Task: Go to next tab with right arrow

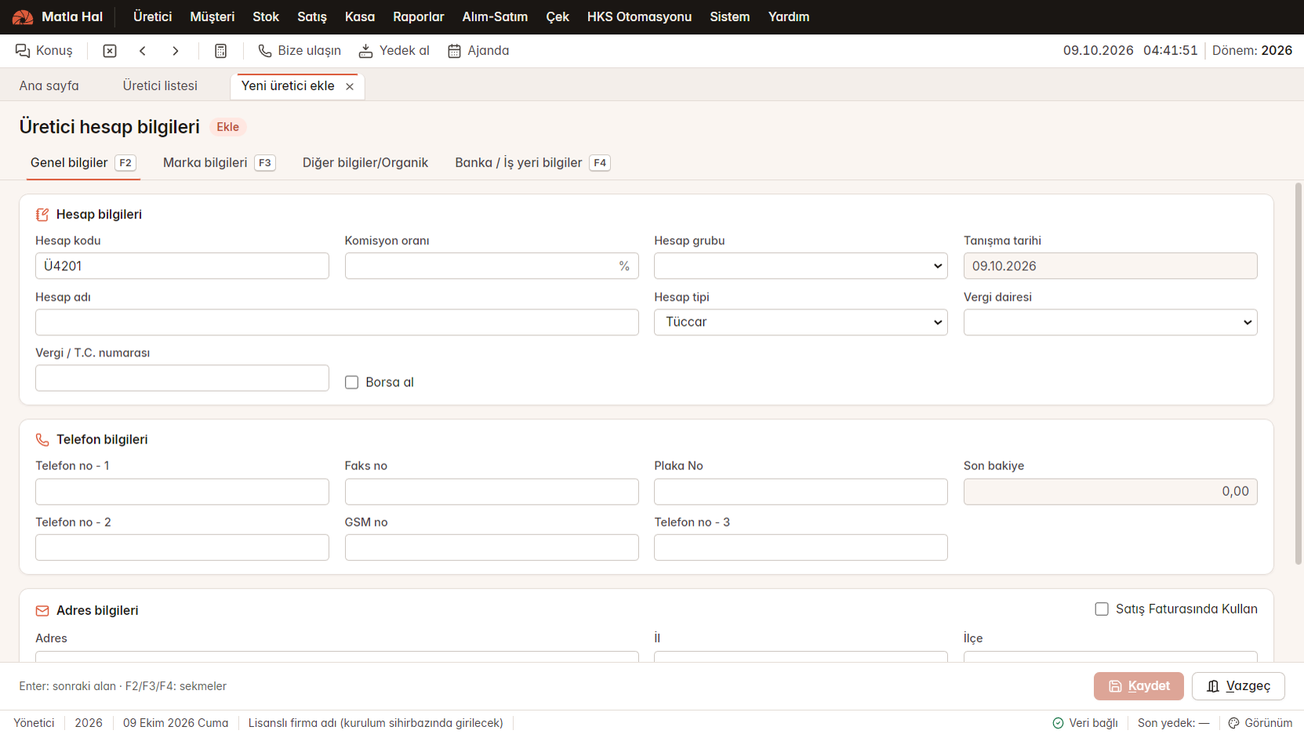Action: tap(176, 51)
